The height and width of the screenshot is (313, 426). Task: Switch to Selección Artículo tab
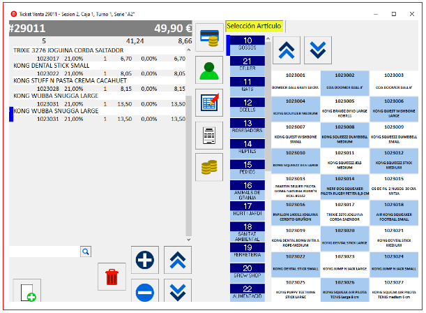point(254,26)
